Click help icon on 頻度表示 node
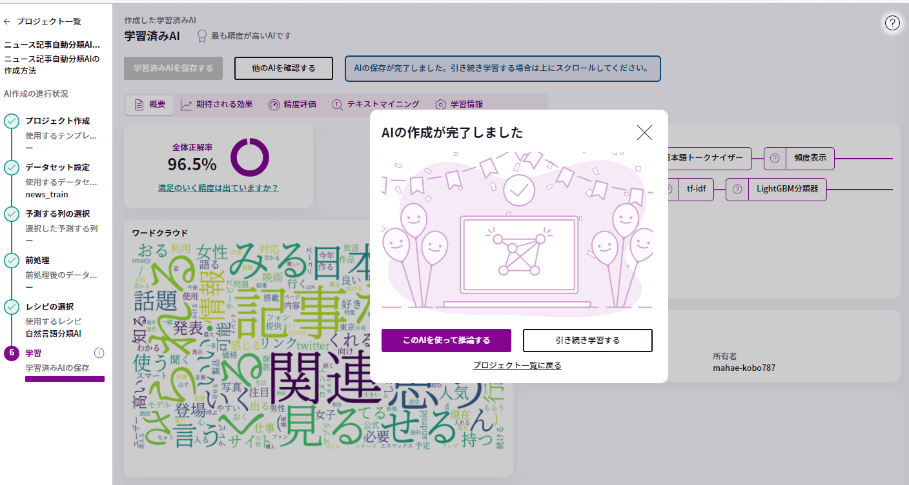Viewport: 909px width, 485px height. [775, 157]
